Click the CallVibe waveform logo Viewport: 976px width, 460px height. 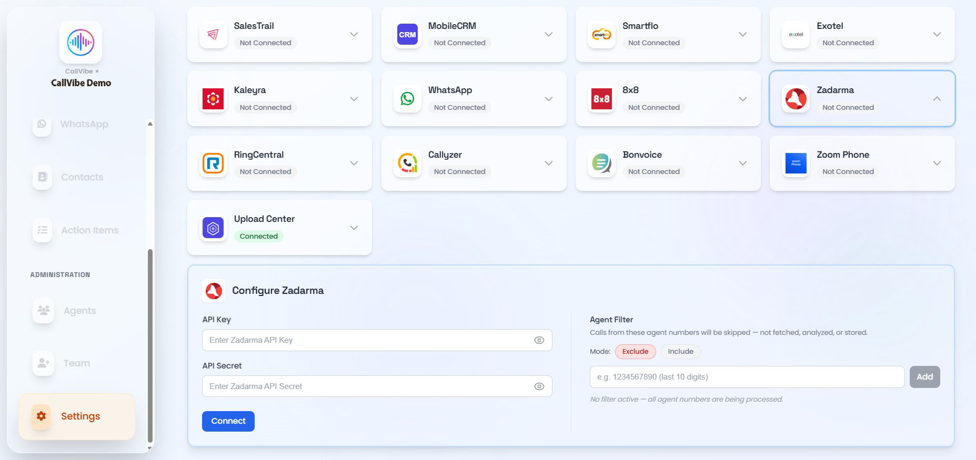[81, 43]
